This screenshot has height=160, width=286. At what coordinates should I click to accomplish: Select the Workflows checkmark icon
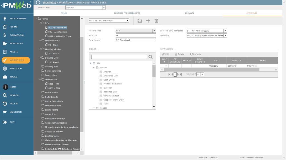[5, 60]
